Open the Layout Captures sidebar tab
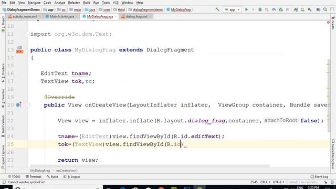The image size is (336, 189). pyautogui.click(x=3, y=157)
